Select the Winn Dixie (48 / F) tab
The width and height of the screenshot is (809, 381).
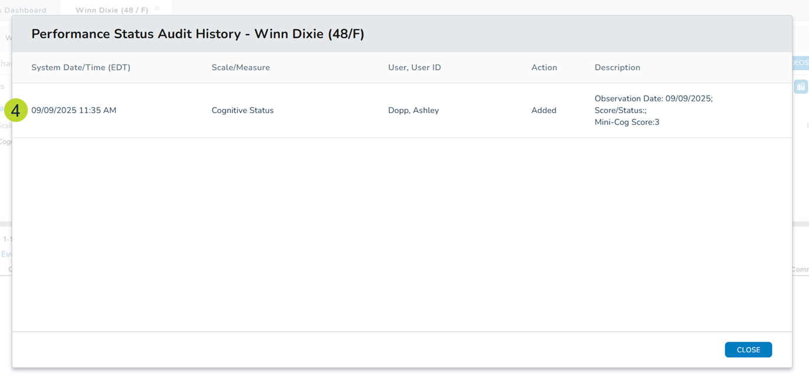tap(112, 10)
